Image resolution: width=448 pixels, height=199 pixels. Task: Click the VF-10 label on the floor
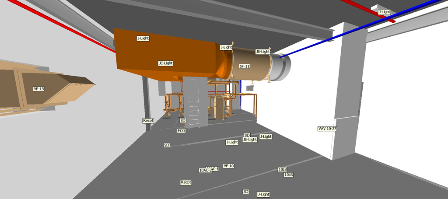[x=228, y=166]
